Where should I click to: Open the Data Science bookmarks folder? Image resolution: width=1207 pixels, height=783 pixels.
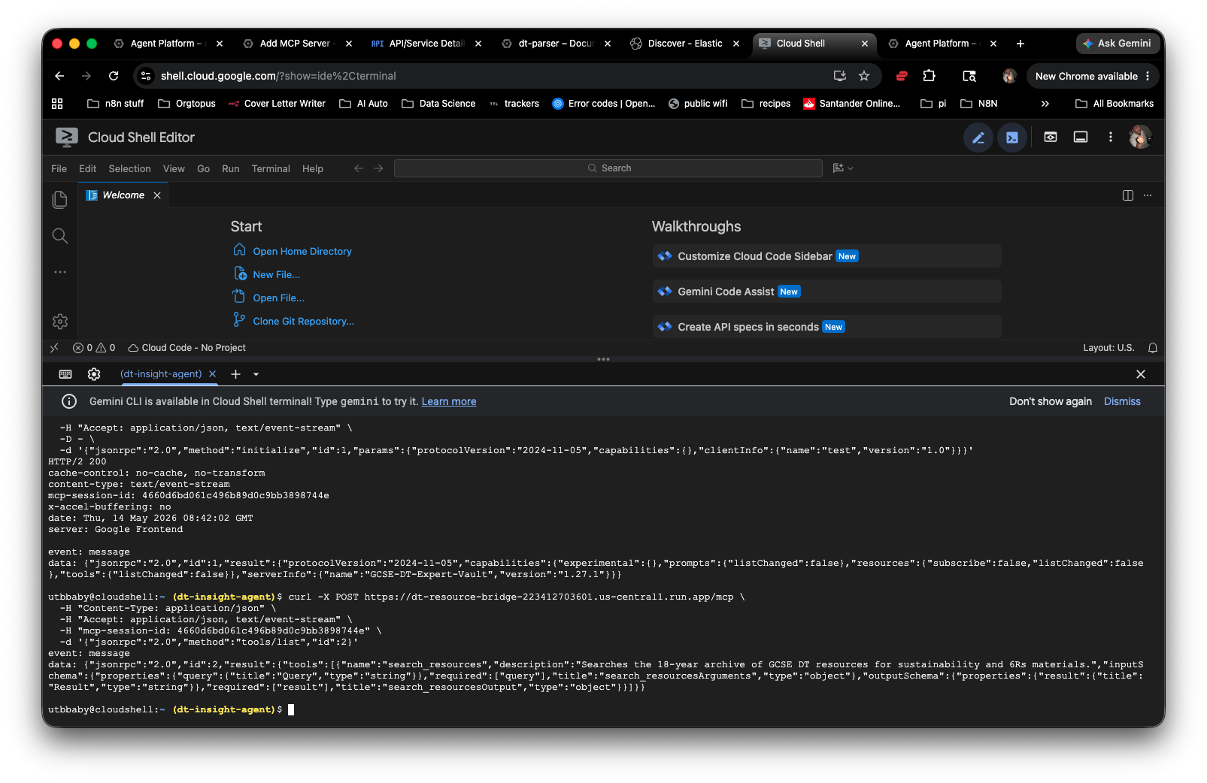(x=438, y=104)
